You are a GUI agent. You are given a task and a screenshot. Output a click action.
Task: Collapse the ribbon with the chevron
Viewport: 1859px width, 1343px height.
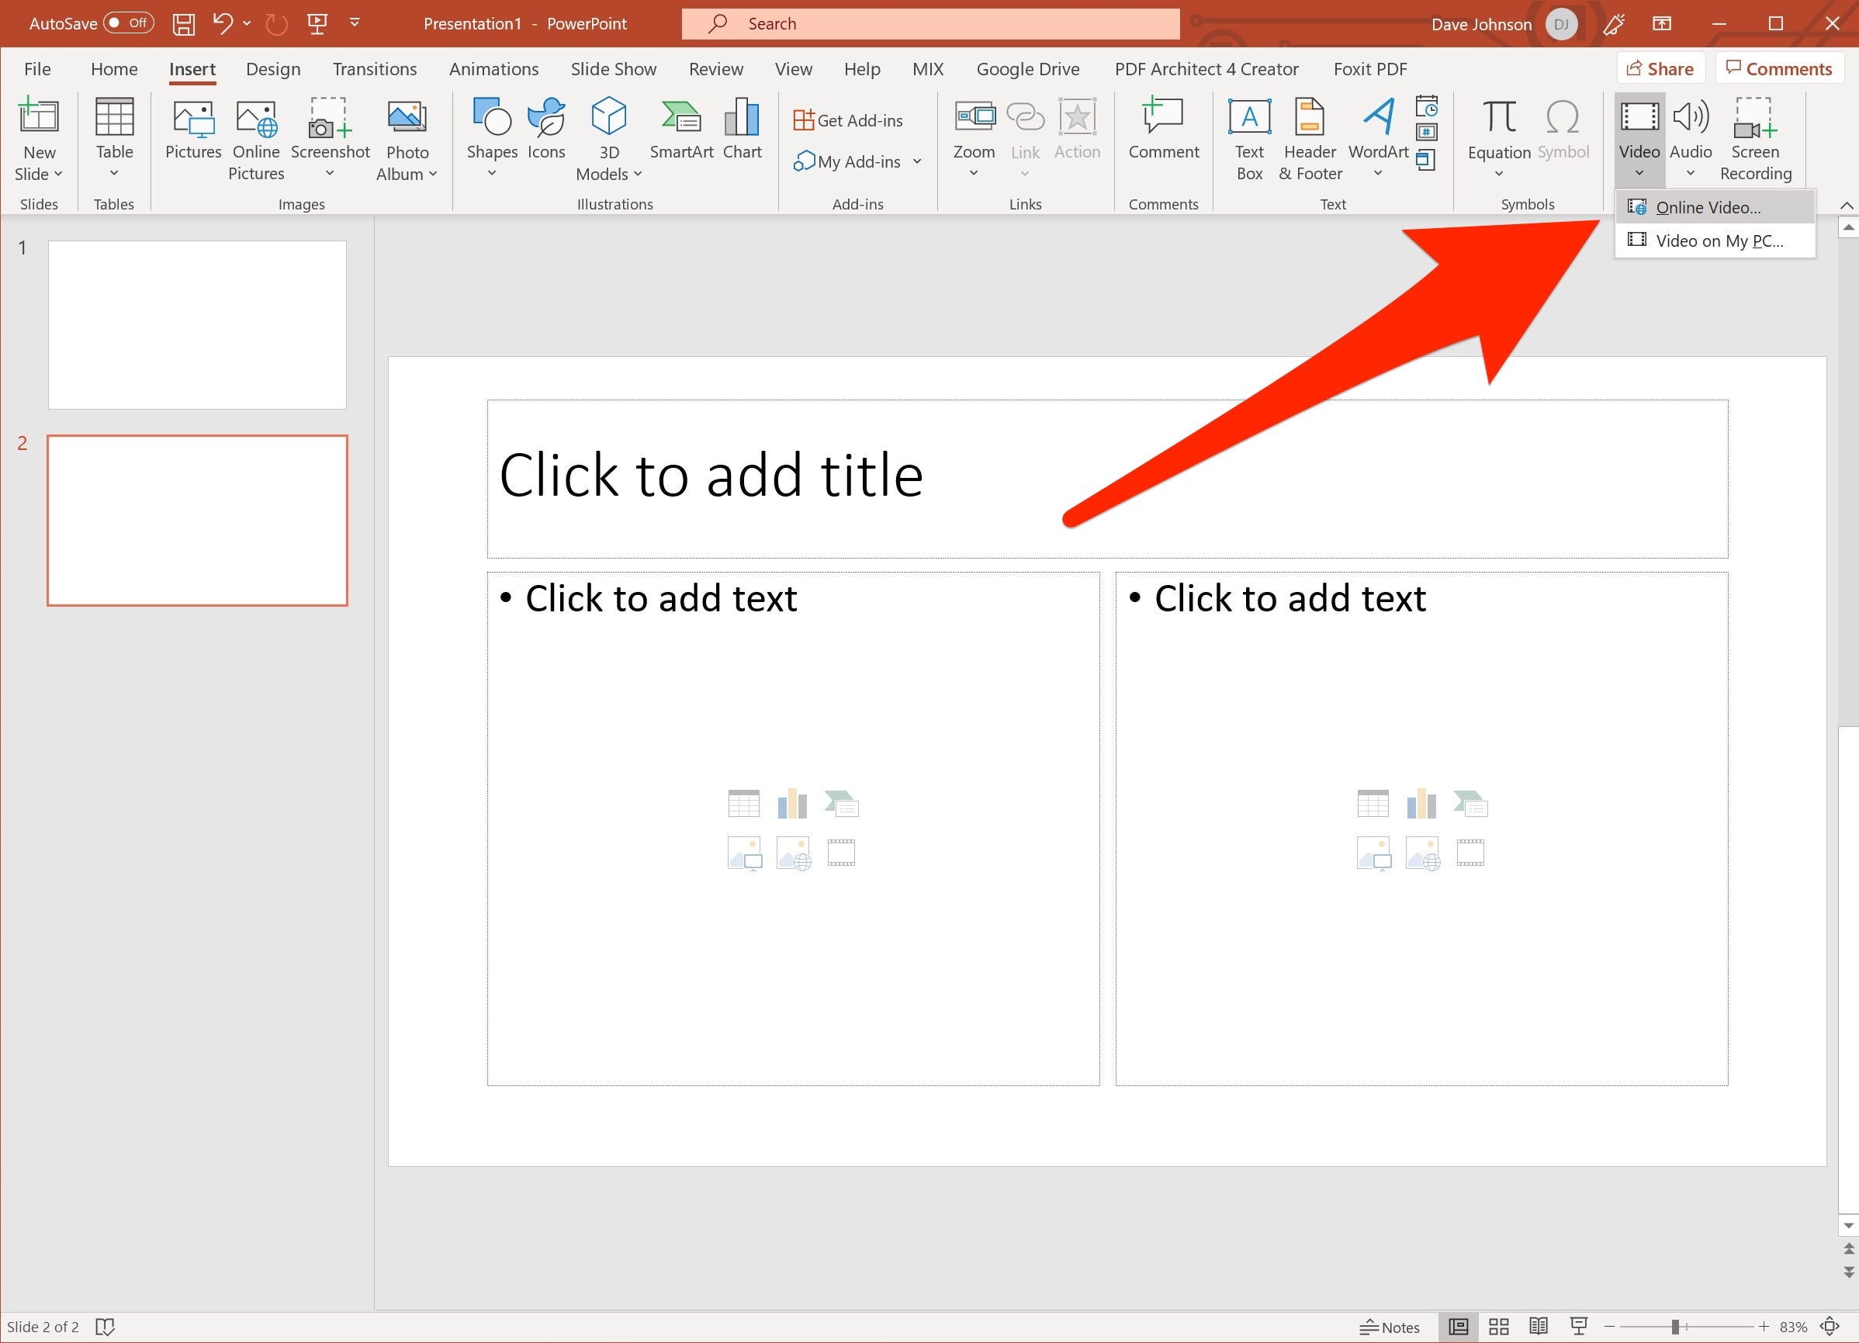tap(1846, 205)
